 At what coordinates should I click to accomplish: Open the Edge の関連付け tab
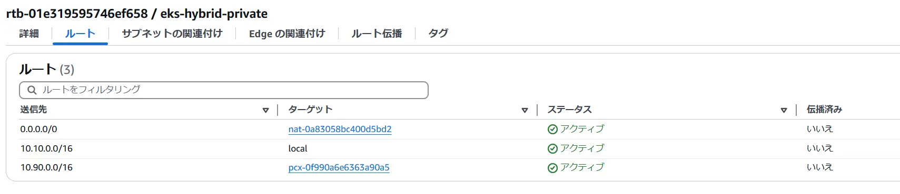[x=287, y=34]
